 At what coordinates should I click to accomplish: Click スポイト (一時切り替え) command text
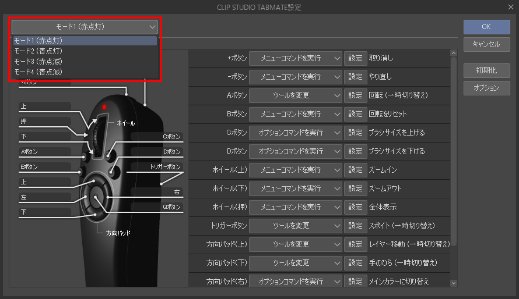402,226
